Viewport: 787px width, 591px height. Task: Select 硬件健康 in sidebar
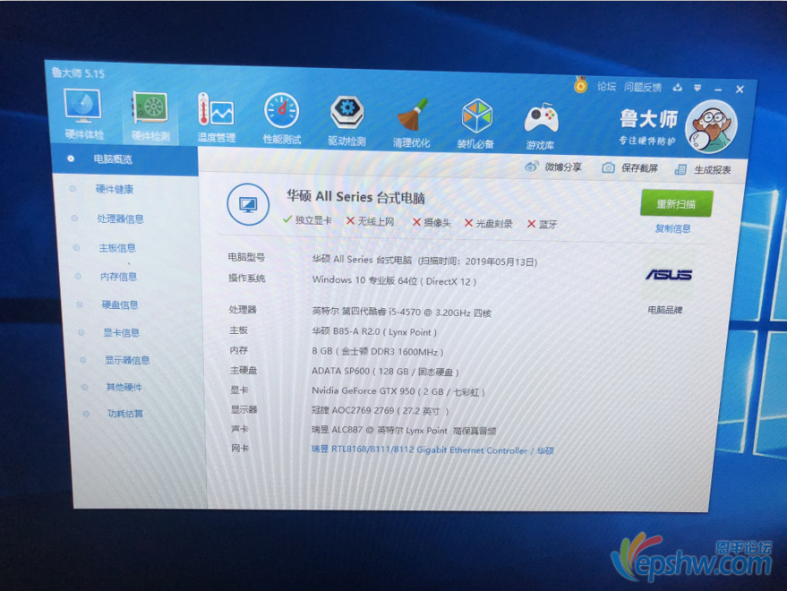[x=115, y=189]
